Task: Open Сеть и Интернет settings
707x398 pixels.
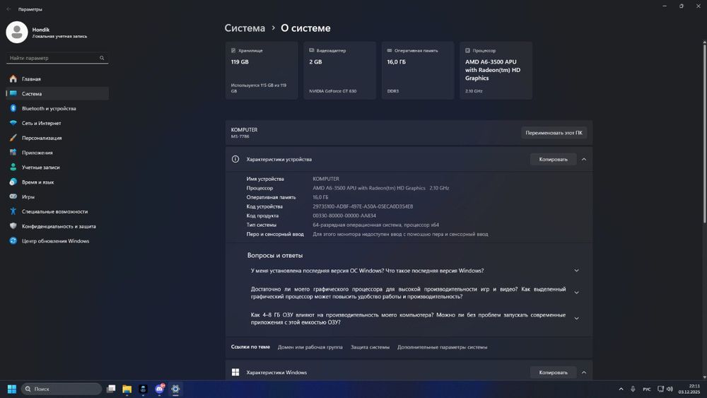Action: [x=57, y=123]
